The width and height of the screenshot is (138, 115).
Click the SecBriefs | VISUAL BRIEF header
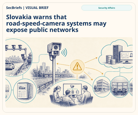tap(27, 8)
